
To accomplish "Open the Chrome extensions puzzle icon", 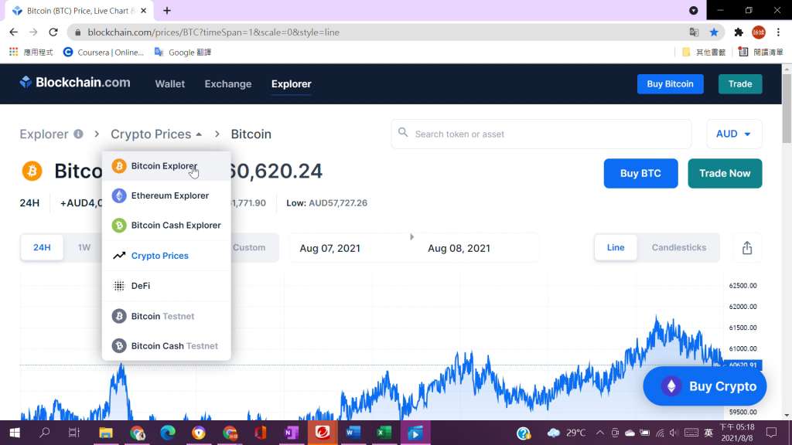I will [739, 32].
